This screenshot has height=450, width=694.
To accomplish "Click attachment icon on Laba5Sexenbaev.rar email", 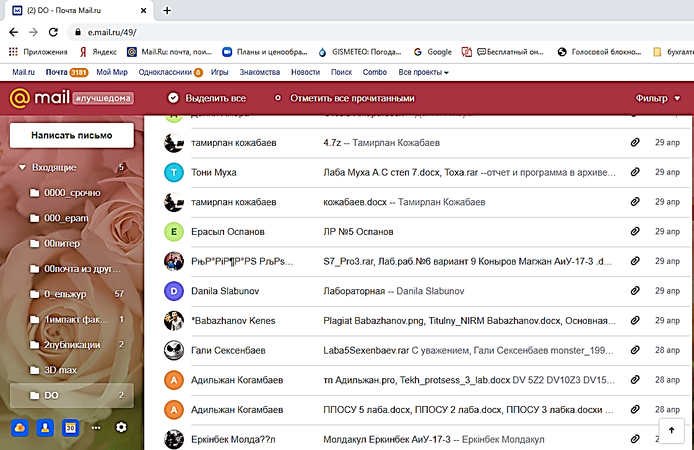I will coord(635,350).
